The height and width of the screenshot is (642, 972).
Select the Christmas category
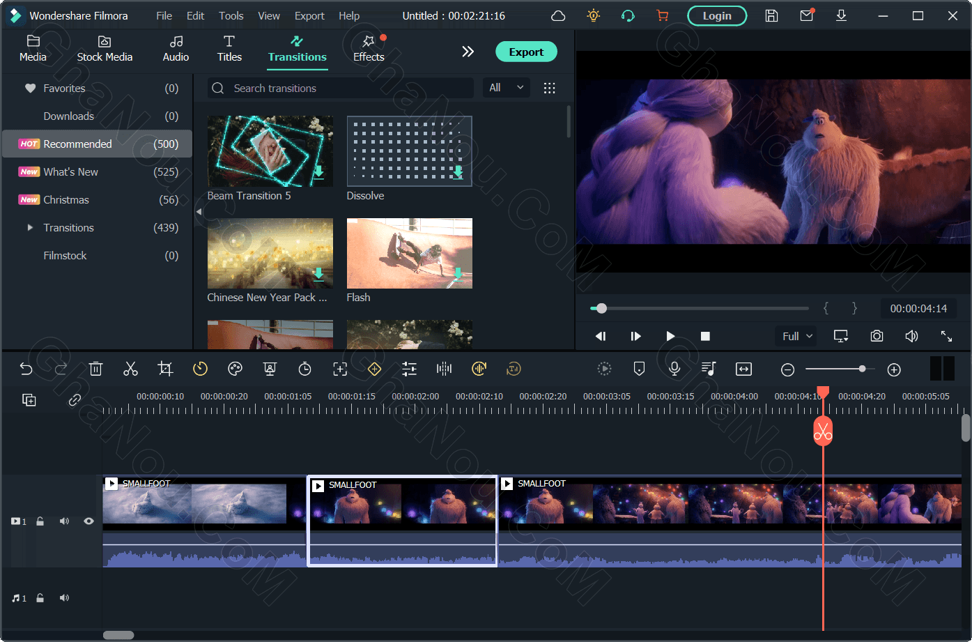pos(97,199)
